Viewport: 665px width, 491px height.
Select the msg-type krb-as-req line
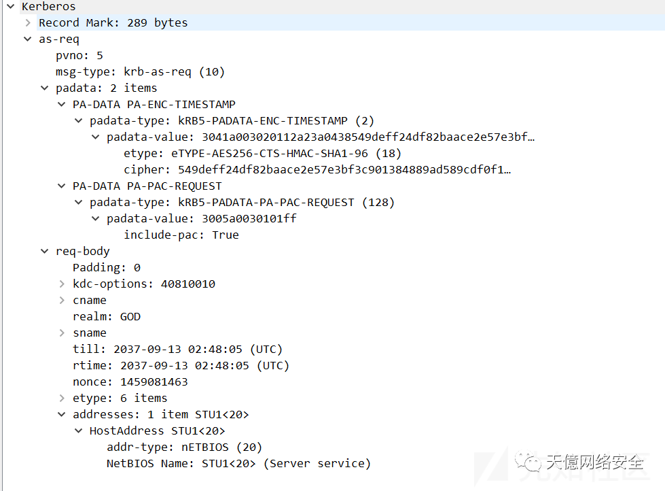click(140, 71)
